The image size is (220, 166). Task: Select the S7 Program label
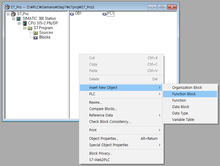click(x=43, y=28)
